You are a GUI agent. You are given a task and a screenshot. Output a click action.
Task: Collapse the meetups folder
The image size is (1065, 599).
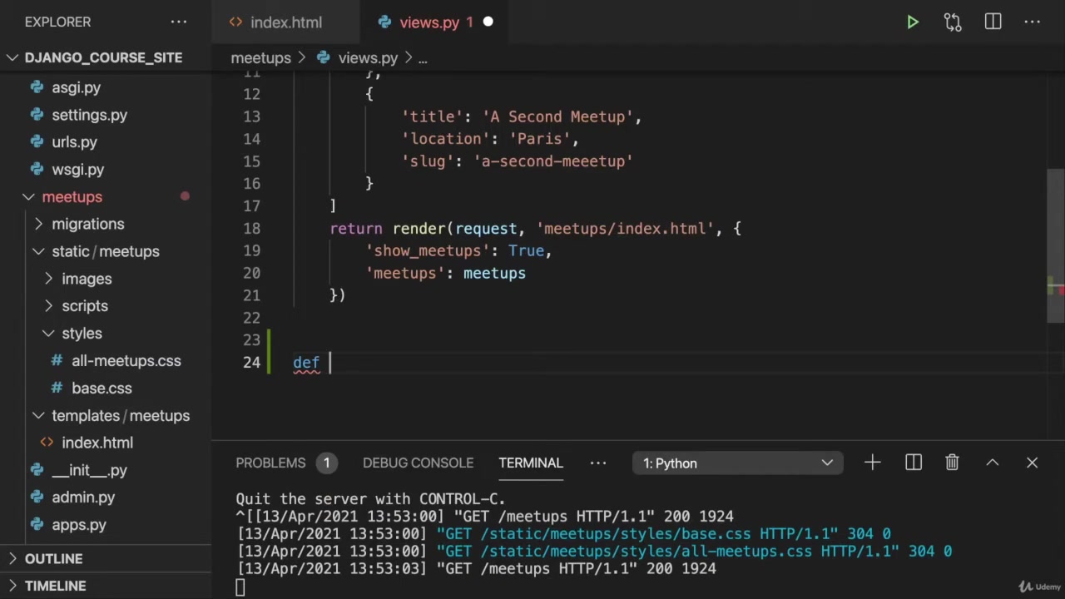72,197
